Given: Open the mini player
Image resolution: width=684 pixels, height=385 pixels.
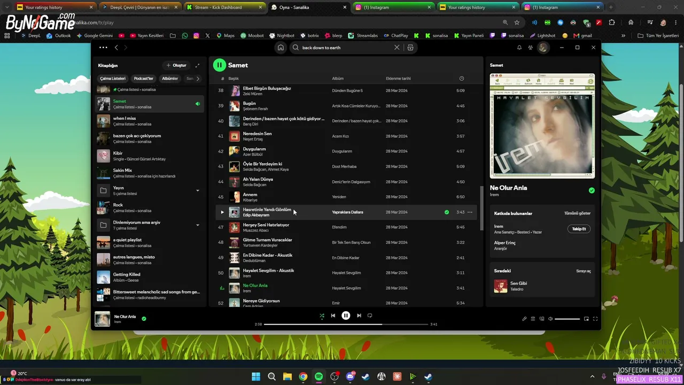Looking at the screenshot, I should 586,319.
